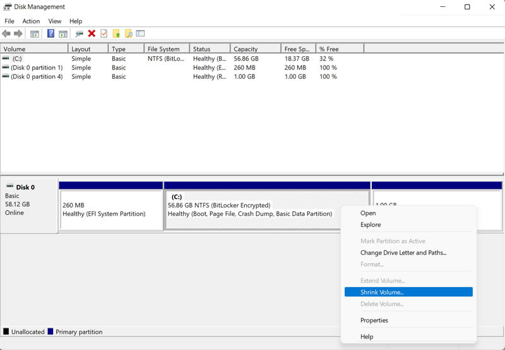The width and height of the screenshot is (505, 350).
Task: Click the Show/Hide Console Tree toolbar icon
Action: pos(35,33)
